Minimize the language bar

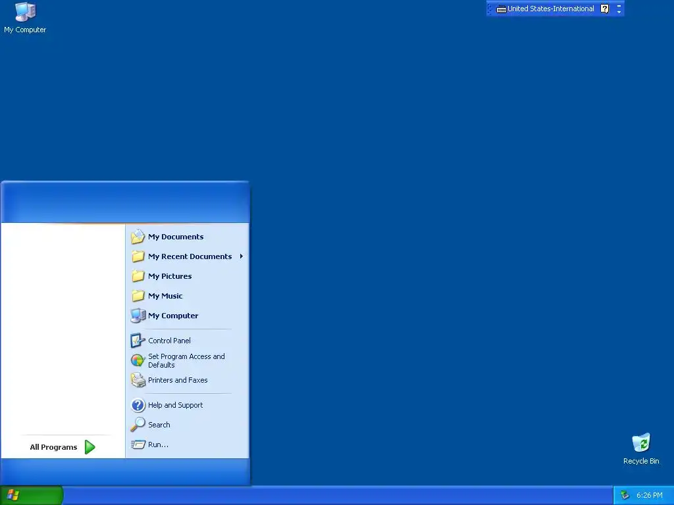(619, 5)
